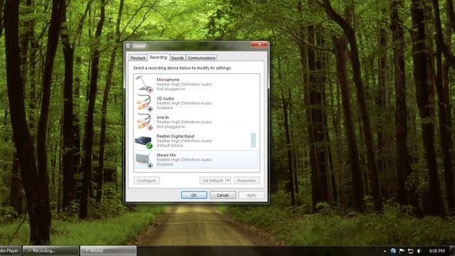Viewport: 455px width, 256px height.
Task: Click the Sound window title icon
Action: pyautogui.click(x=129, y=46)
